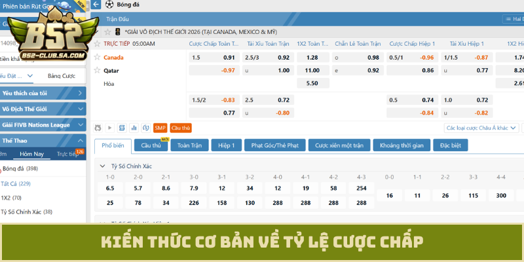Screen dimensions: 524x262
Task: Click the soccer ball icon beside Bóng đá
Action: click(x=109, y=5)
